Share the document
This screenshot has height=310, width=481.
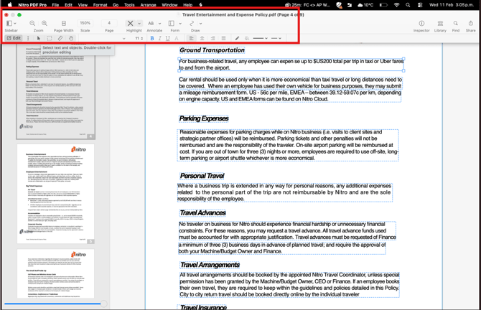tap(470, 23)
